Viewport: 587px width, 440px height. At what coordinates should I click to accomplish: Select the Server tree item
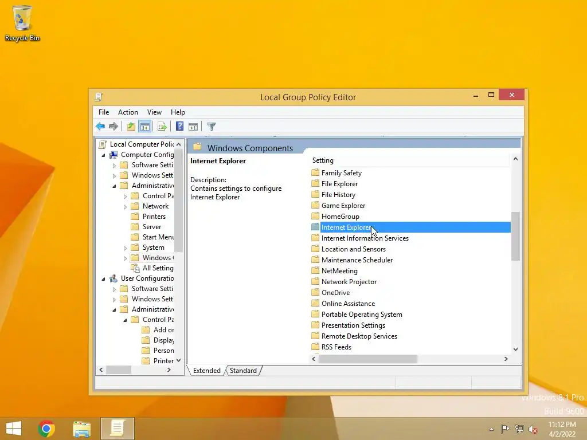pos(151,227)
